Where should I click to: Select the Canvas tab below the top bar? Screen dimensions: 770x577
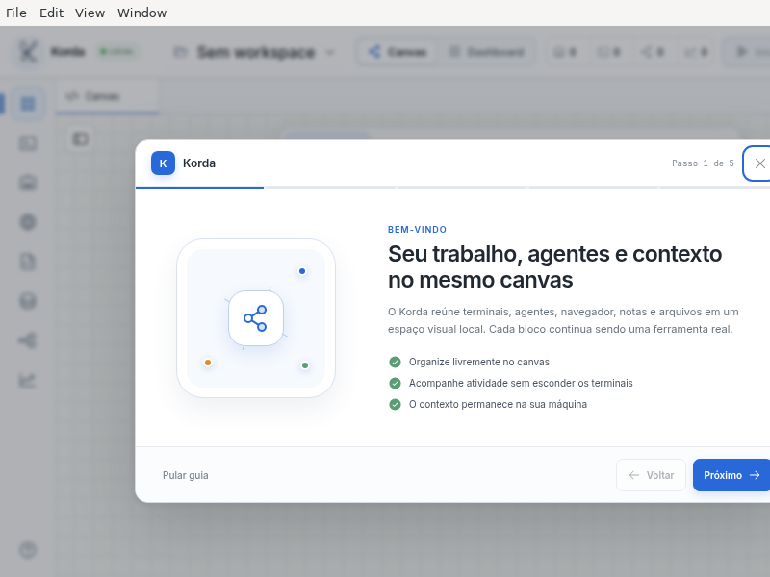[x=107, y=97]
